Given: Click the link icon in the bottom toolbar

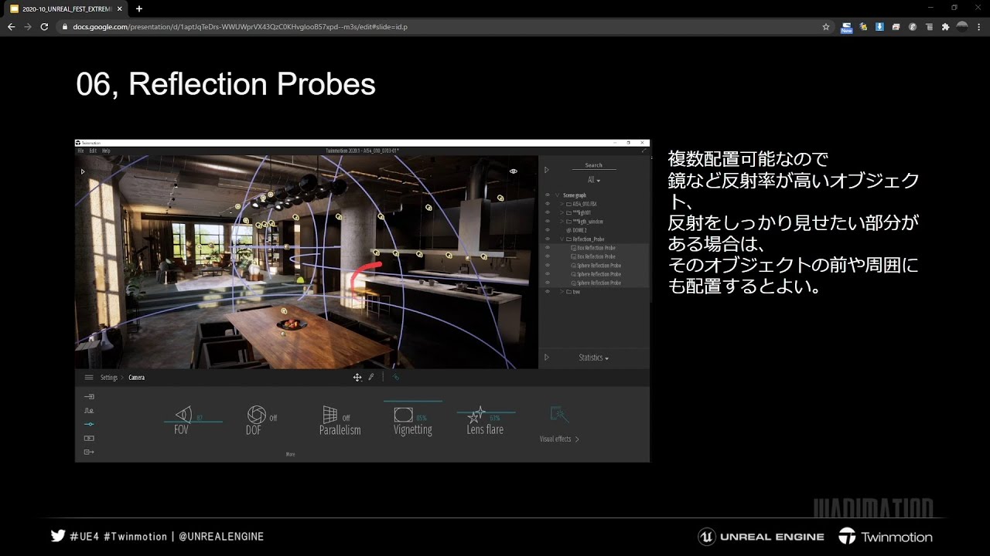Looking at the screenshot, I should coord(396,378).
